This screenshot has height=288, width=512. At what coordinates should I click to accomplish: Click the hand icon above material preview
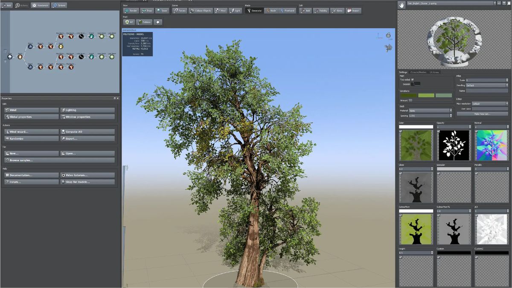point(401,4)
